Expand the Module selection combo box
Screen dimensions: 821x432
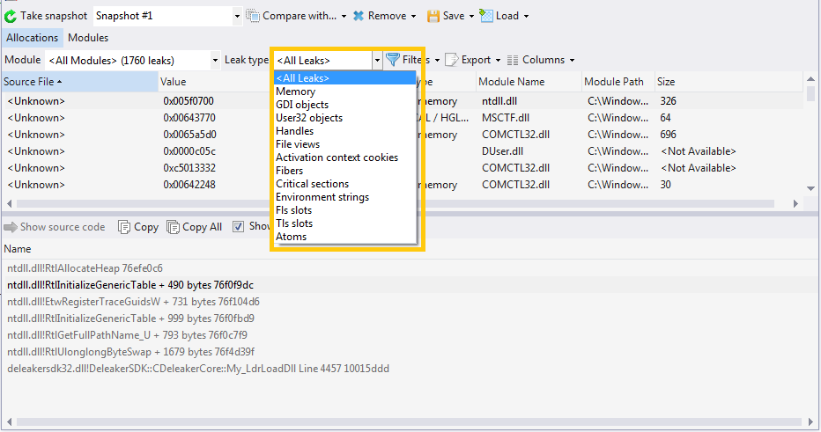coord(215,61)
